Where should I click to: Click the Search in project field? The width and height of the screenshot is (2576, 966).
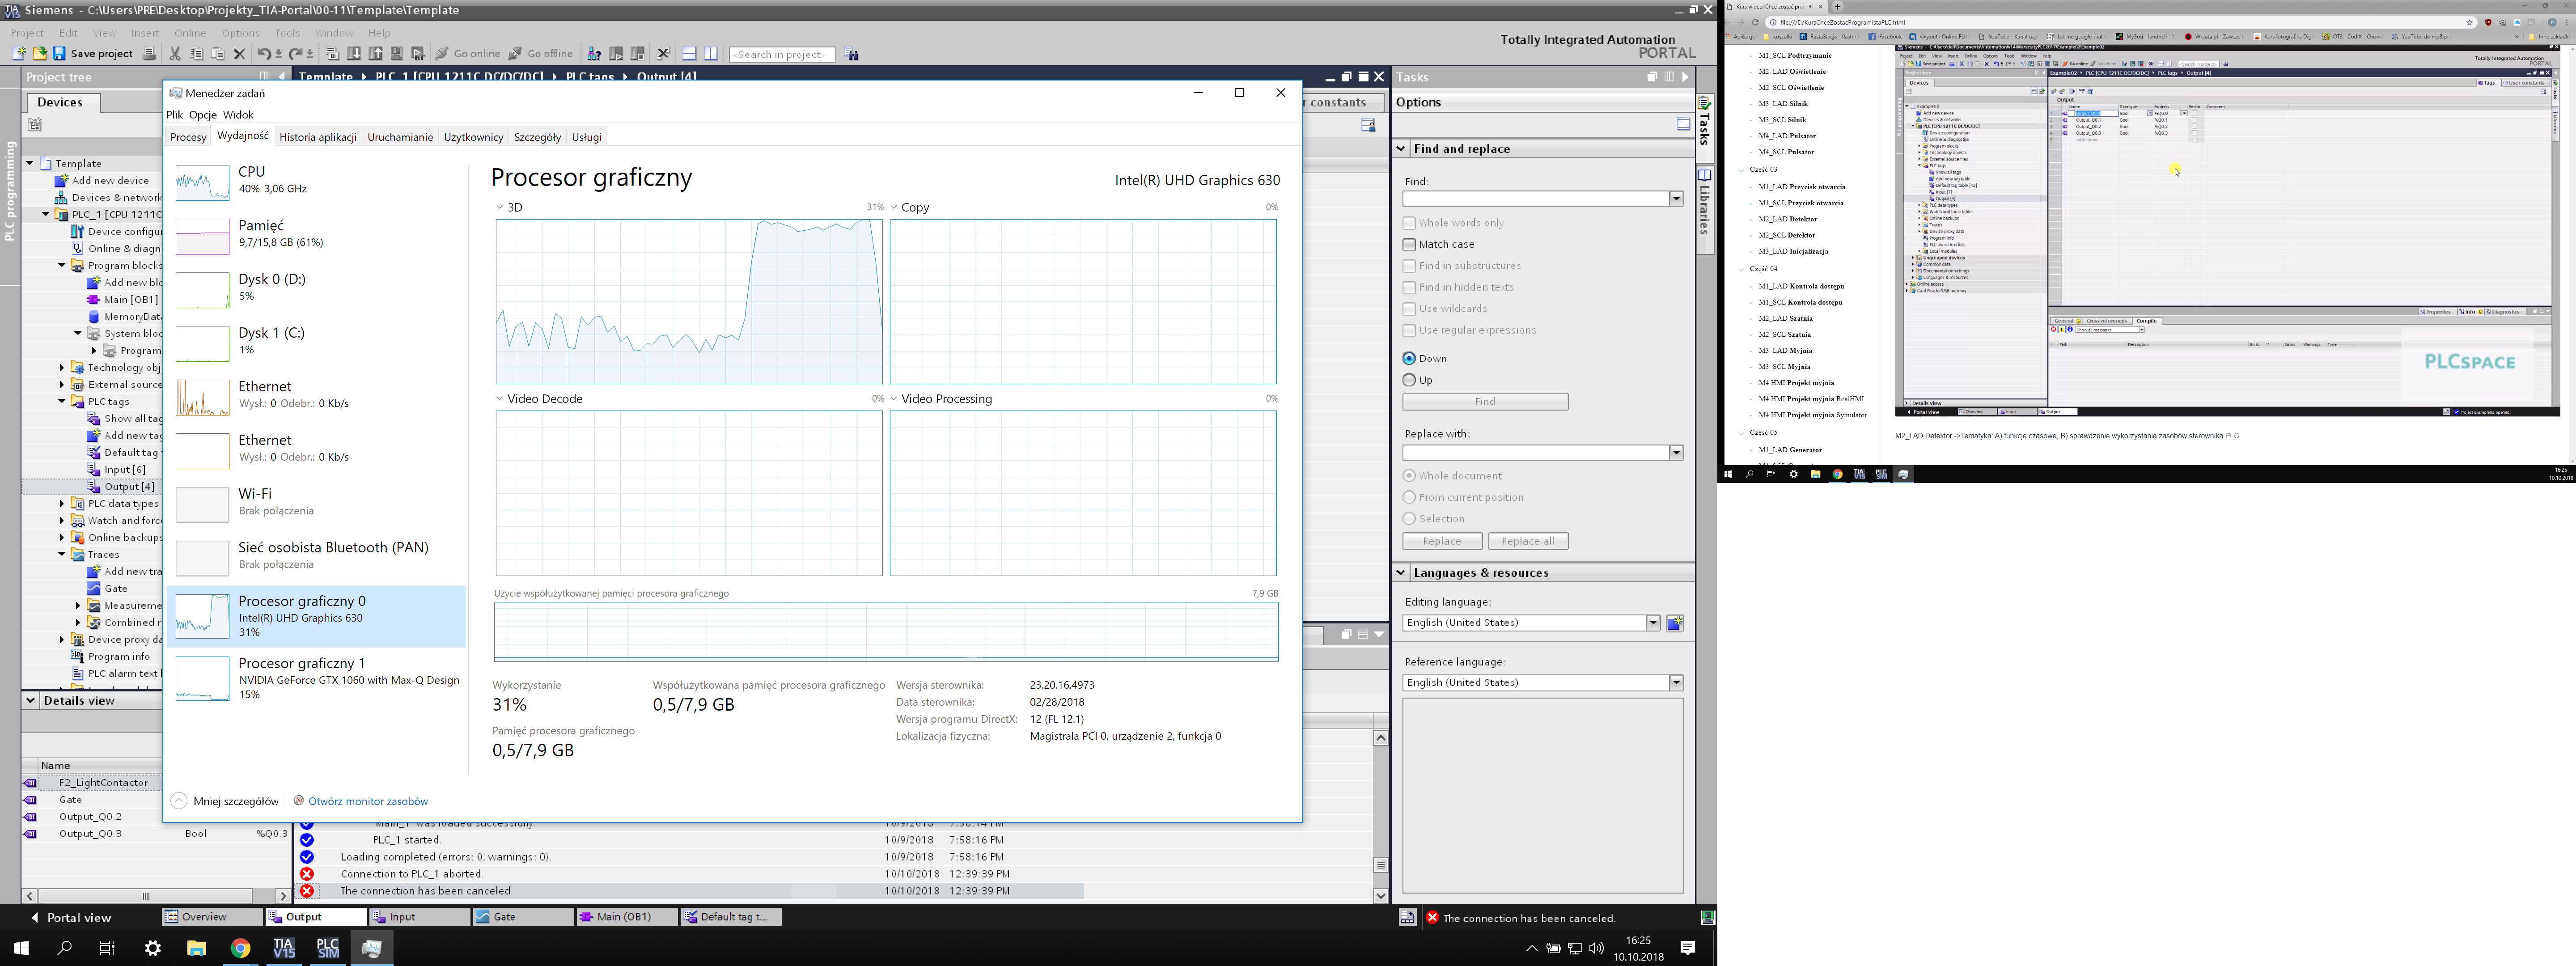(782, 55)
